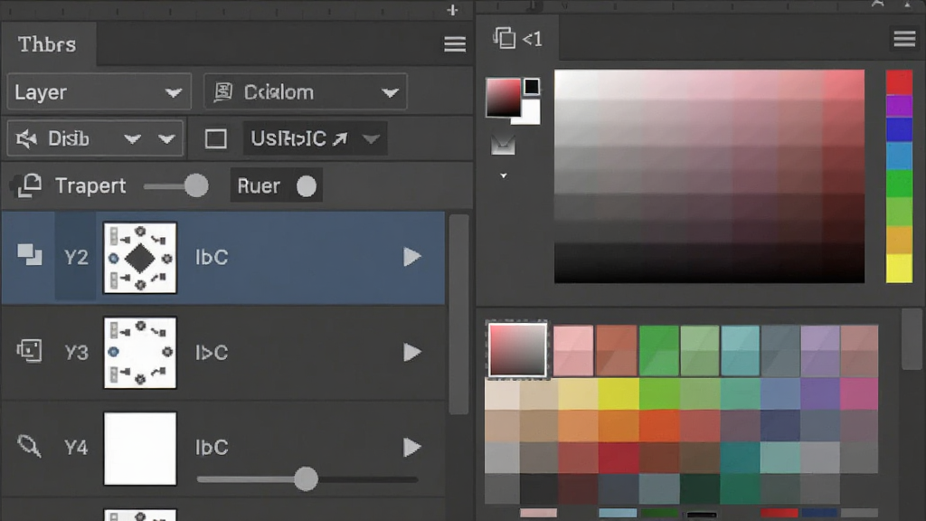Open the Layer dropdown

tap(99, 92)
